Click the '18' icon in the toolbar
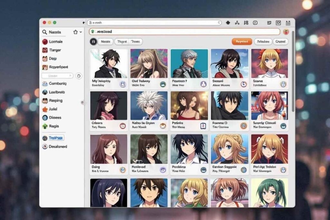Screen dimensions: 330x220 pos(246,23)
